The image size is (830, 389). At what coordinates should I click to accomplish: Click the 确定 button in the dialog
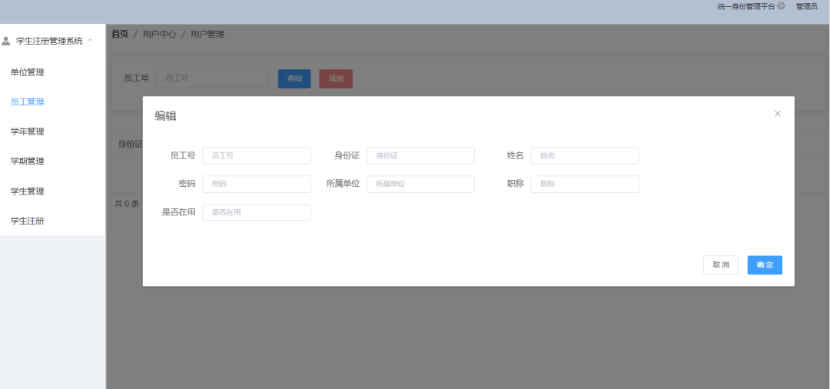pyautogui.click(x=765, y=265)
